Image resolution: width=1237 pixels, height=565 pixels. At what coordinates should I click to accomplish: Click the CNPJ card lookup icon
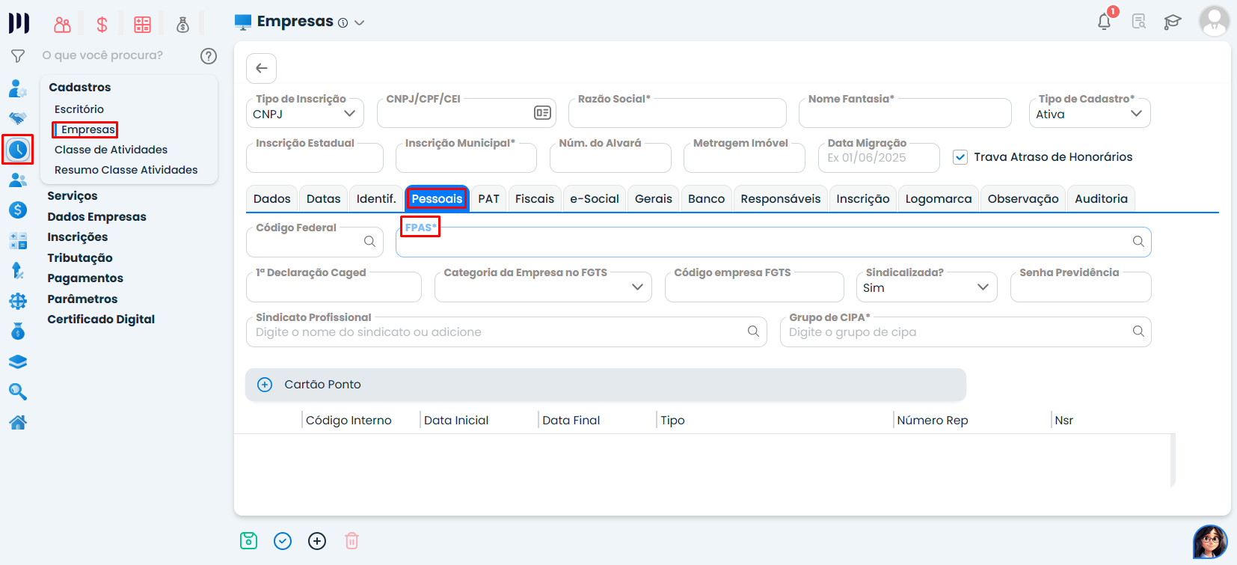coord(542,113)
